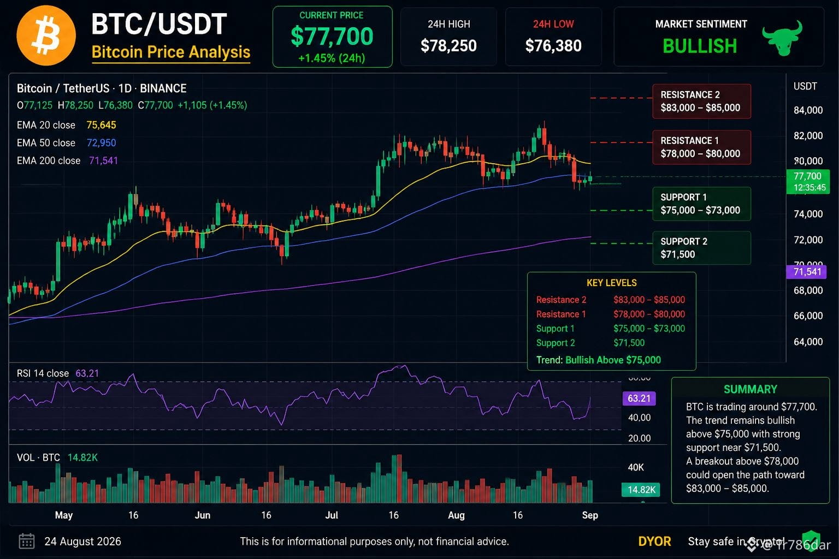This screenshot has width=839, height=559.
Task: Click the 66,000 price axis label
Action: (808, 316)
